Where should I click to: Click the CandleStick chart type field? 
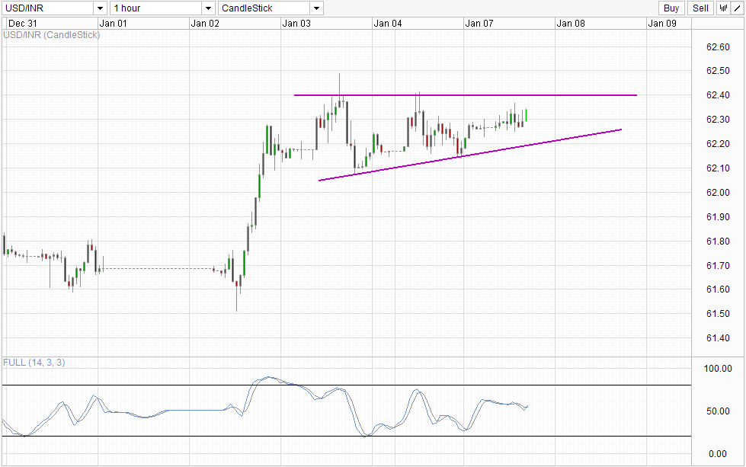[x=264, y=8]
